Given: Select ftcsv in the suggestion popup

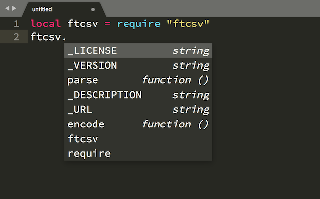Looking at the screenshot, I should click(138, 139).
